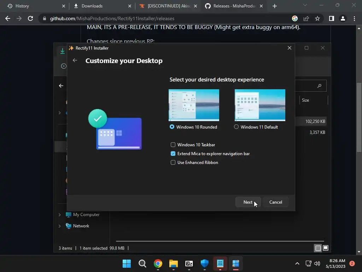The image size is (362, 272).
Task: Open Chrome from the taskbar
Action: (158, 263)
